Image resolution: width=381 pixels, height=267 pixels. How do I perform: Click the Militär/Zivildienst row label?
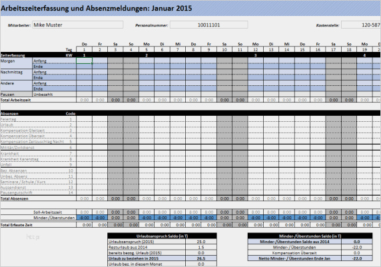(x=17, y=148)
